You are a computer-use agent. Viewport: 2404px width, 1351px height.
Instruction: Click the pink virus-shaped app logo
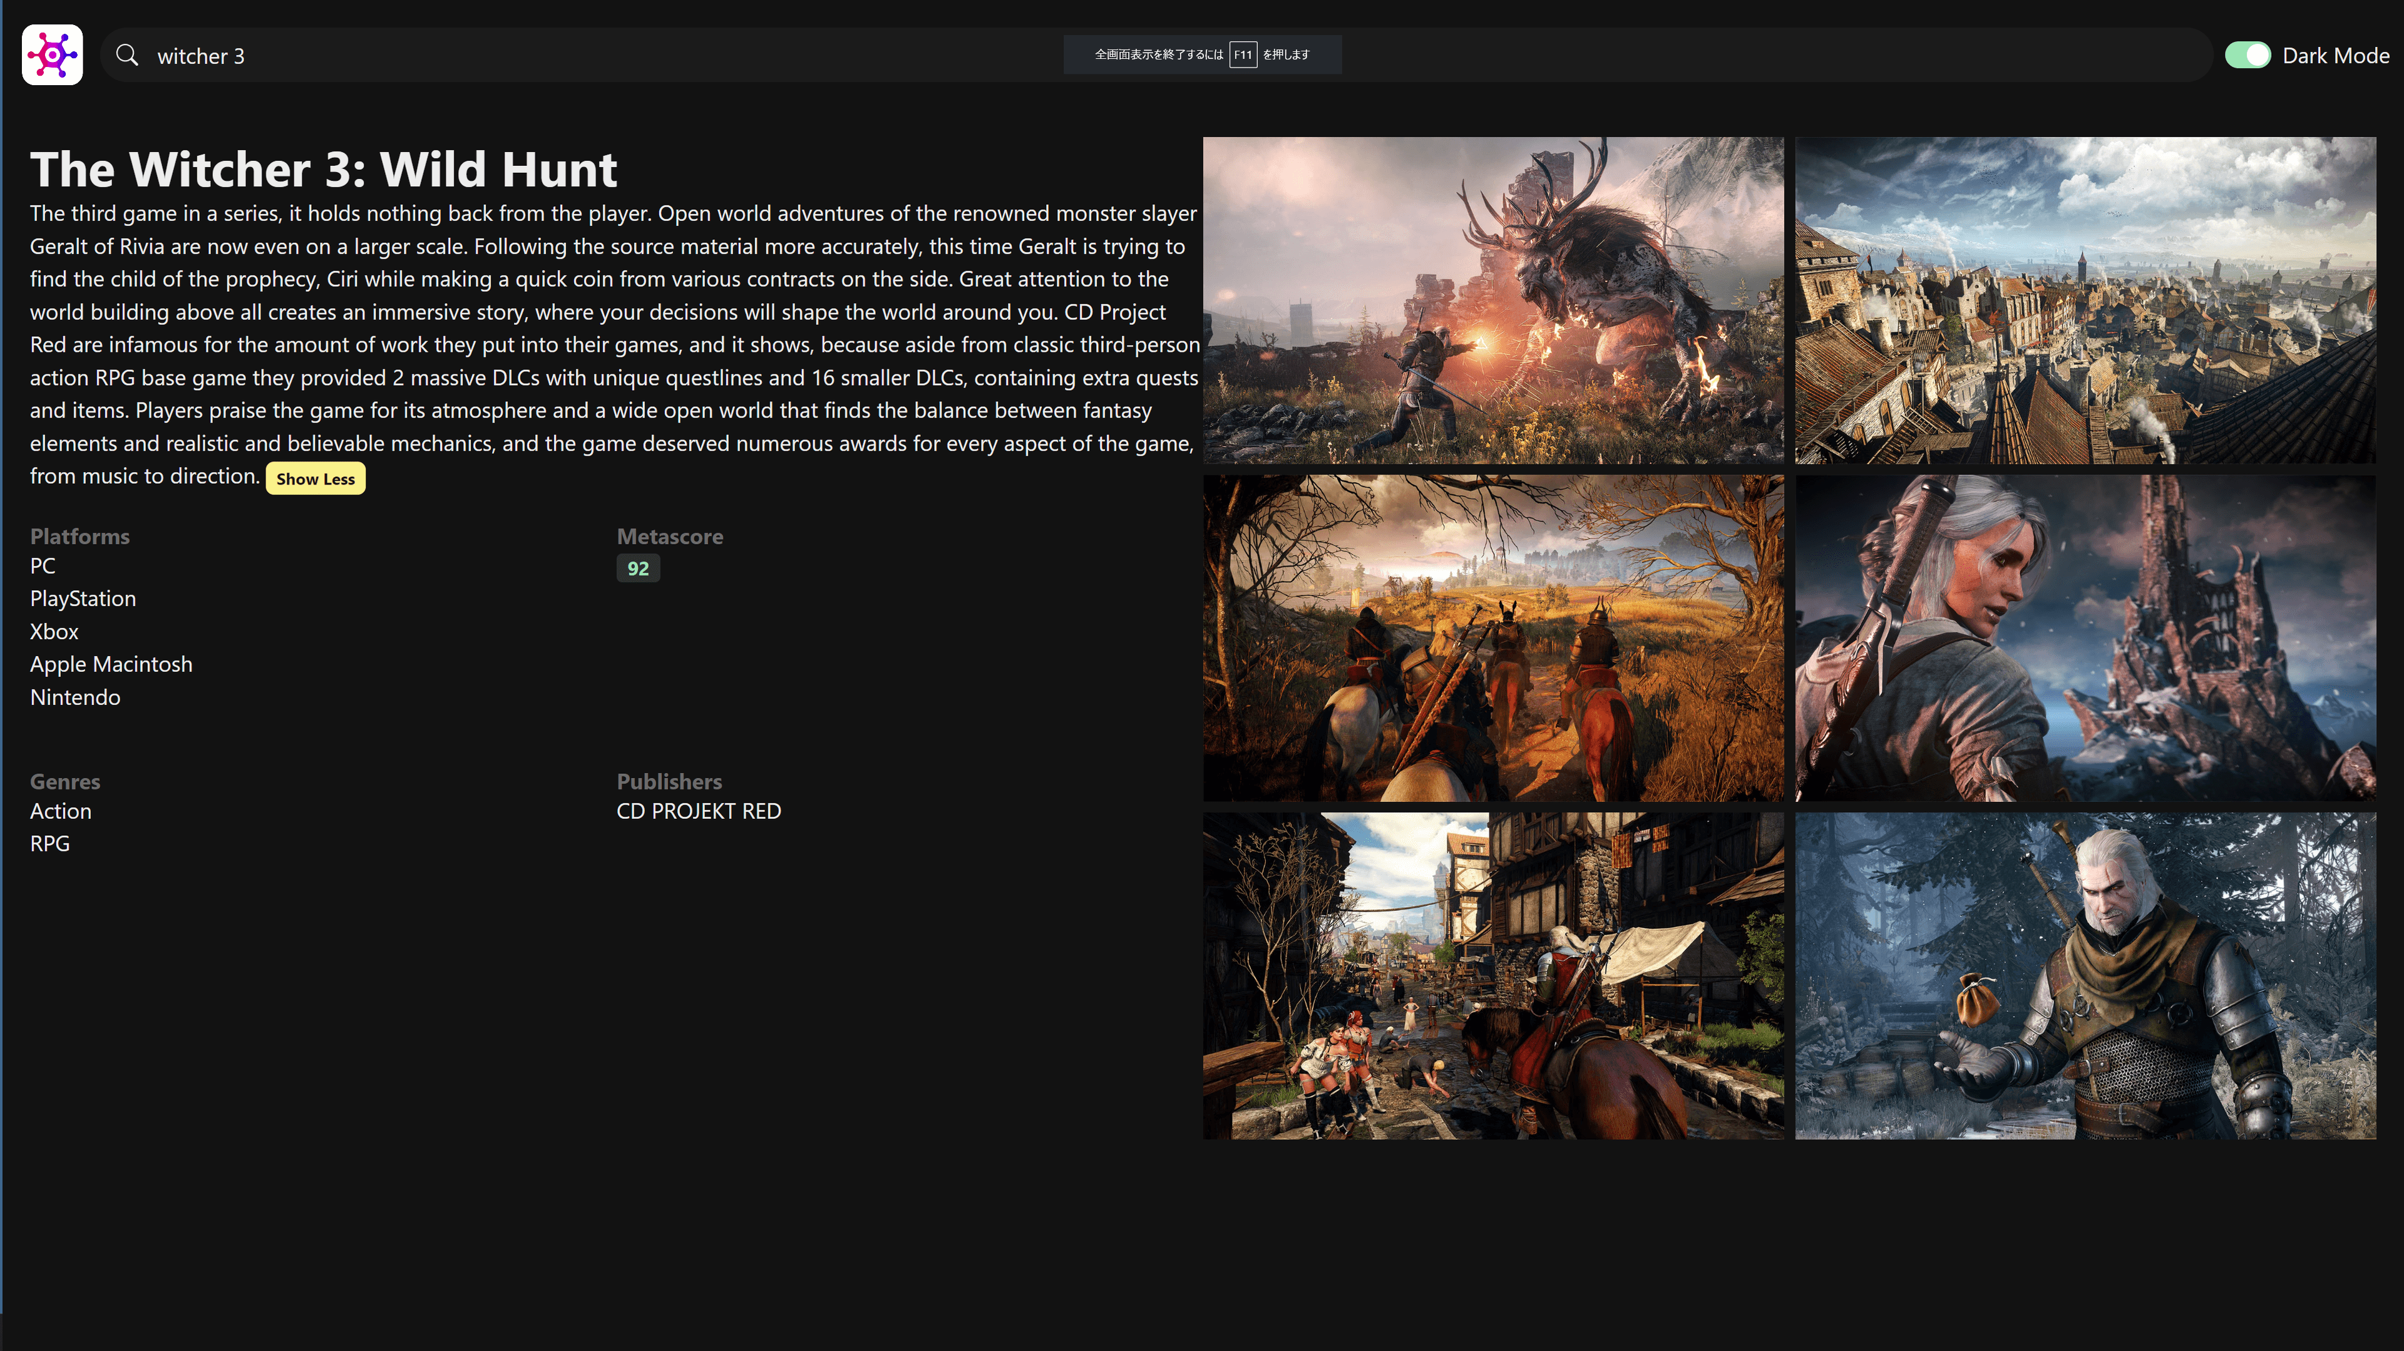52,55
